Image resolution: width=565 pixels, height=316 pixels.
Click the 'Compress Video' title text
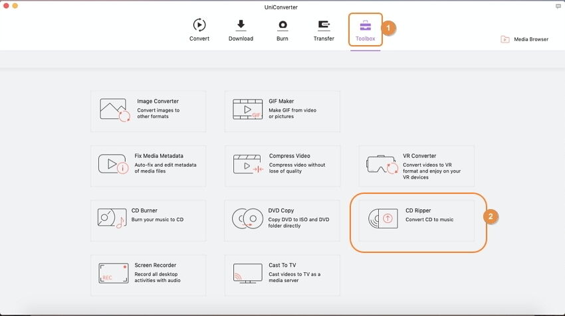pos(289,156)
